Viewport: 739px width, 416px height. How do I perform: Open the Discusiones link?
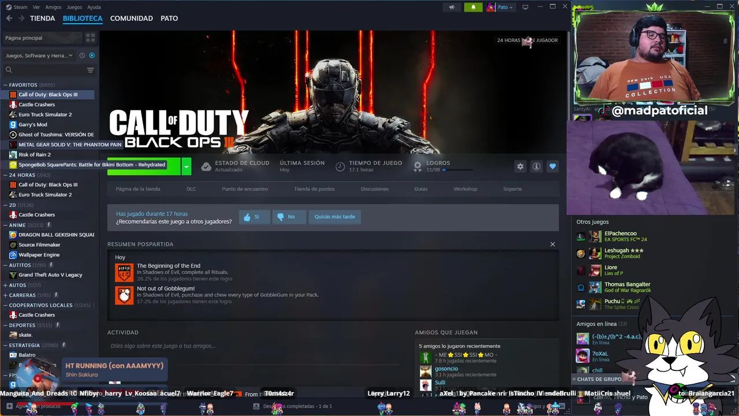pos(375,189)
